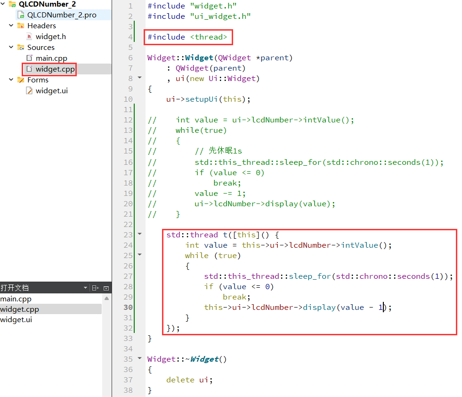Click line number 30 in the gutter

click(128, 308)
